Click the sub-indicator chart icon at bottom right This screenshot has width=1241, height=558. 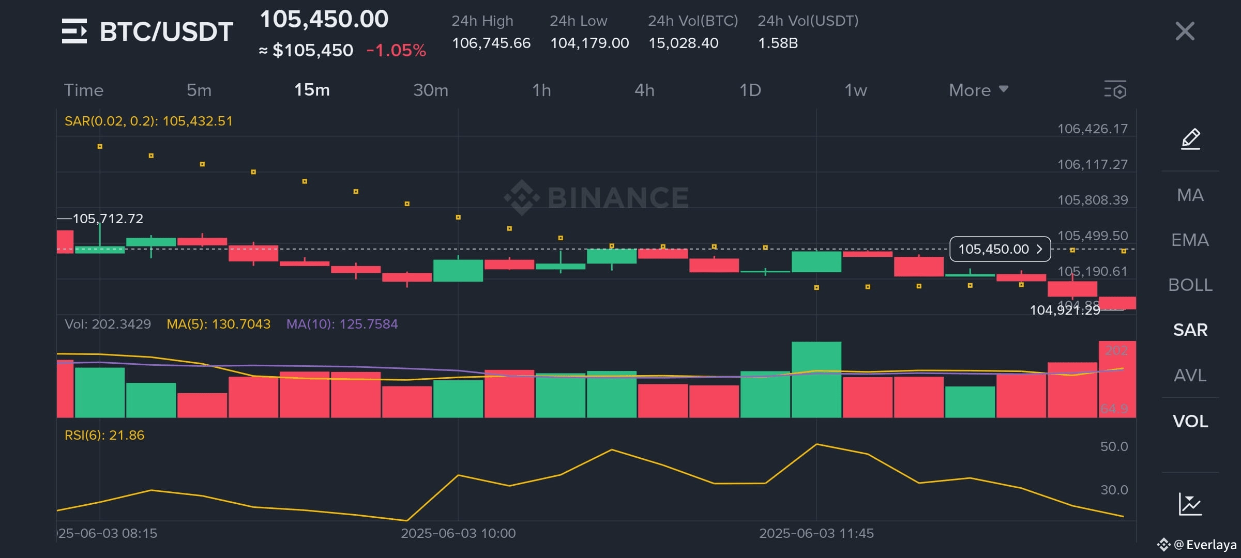[1190, 504]
